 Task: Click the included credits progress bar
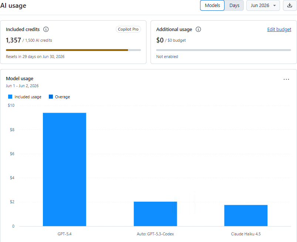coord(73,50)
